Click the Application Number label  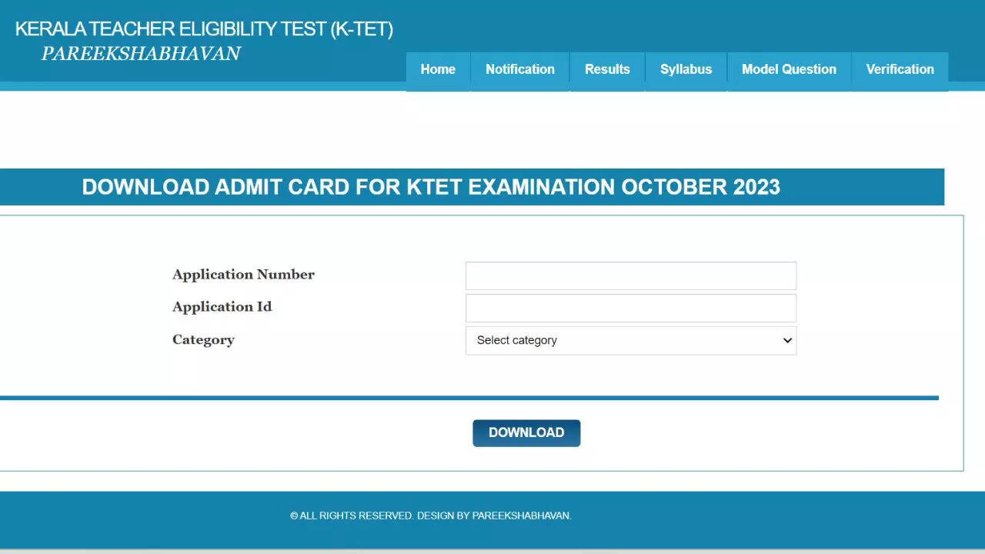(x=243, y=275)
